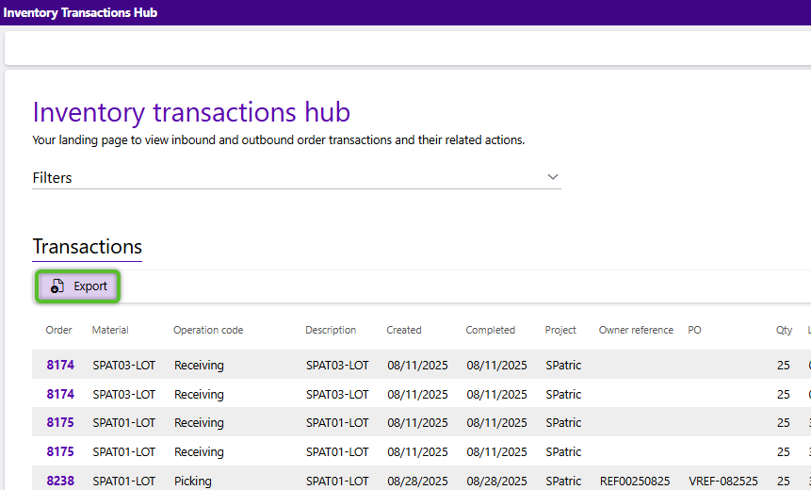
Task: Click the Operation code column header
Action: click(208, 330)
